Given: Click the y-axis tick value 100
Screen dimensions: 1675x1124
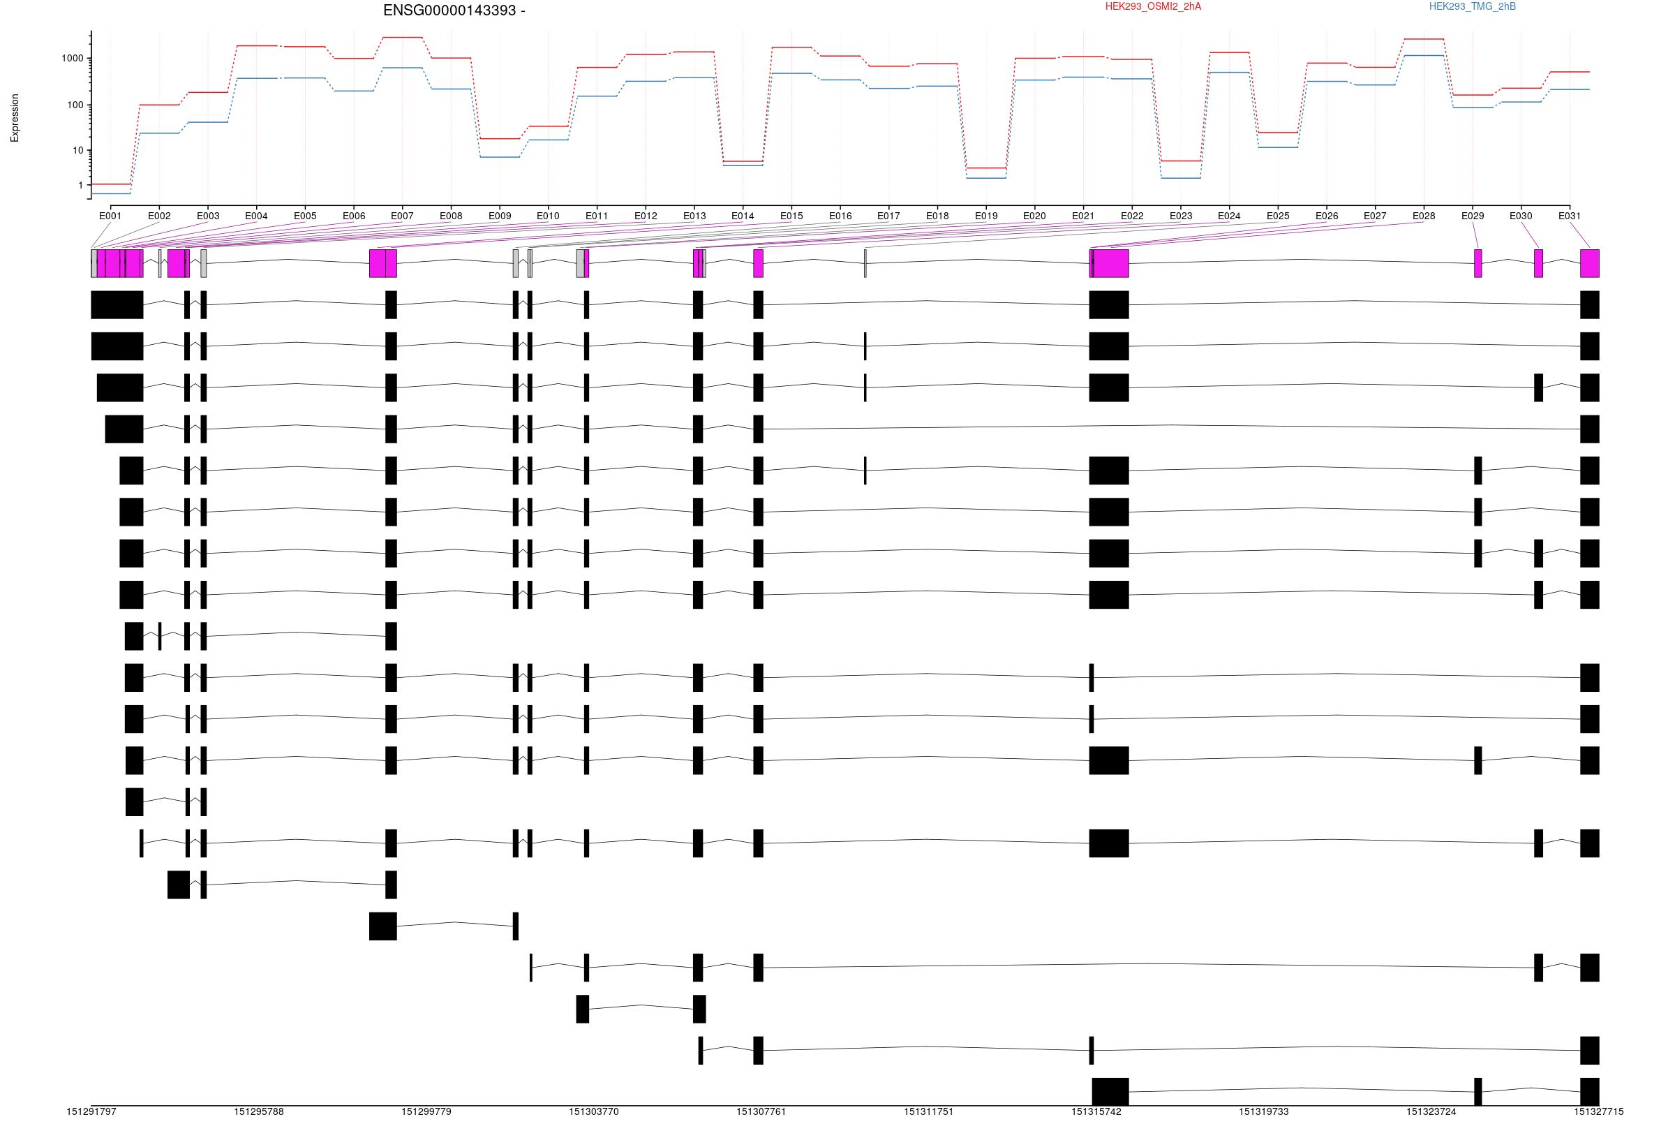Looking at the screenshot, I should [75, 105].
